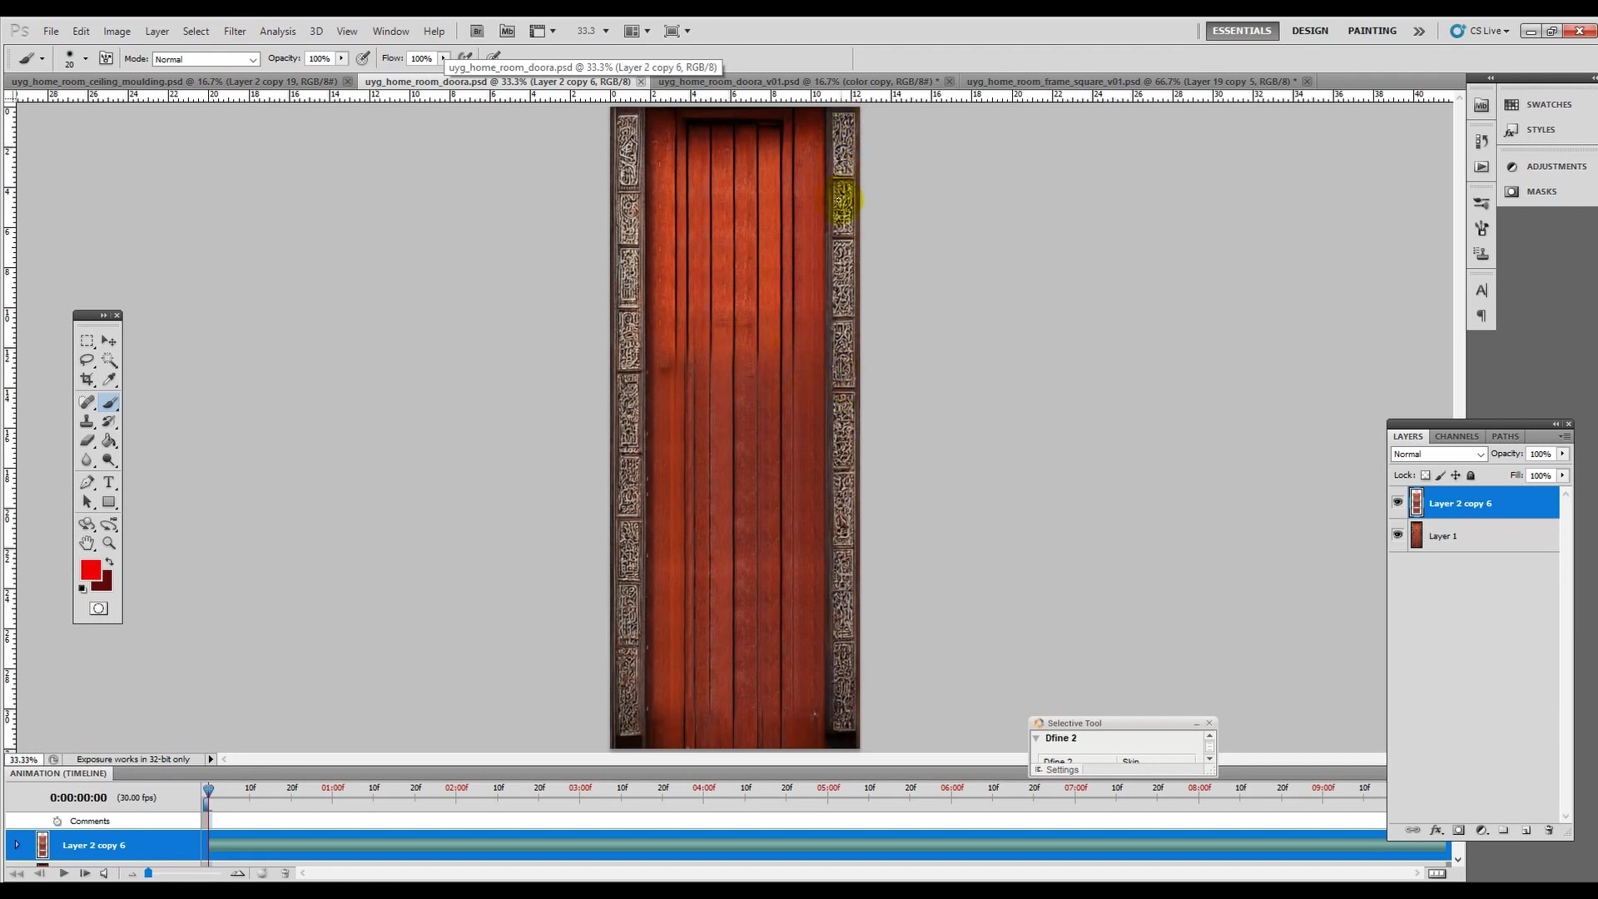
Task: Open the Image menu
Action: [x=117, y=31]
